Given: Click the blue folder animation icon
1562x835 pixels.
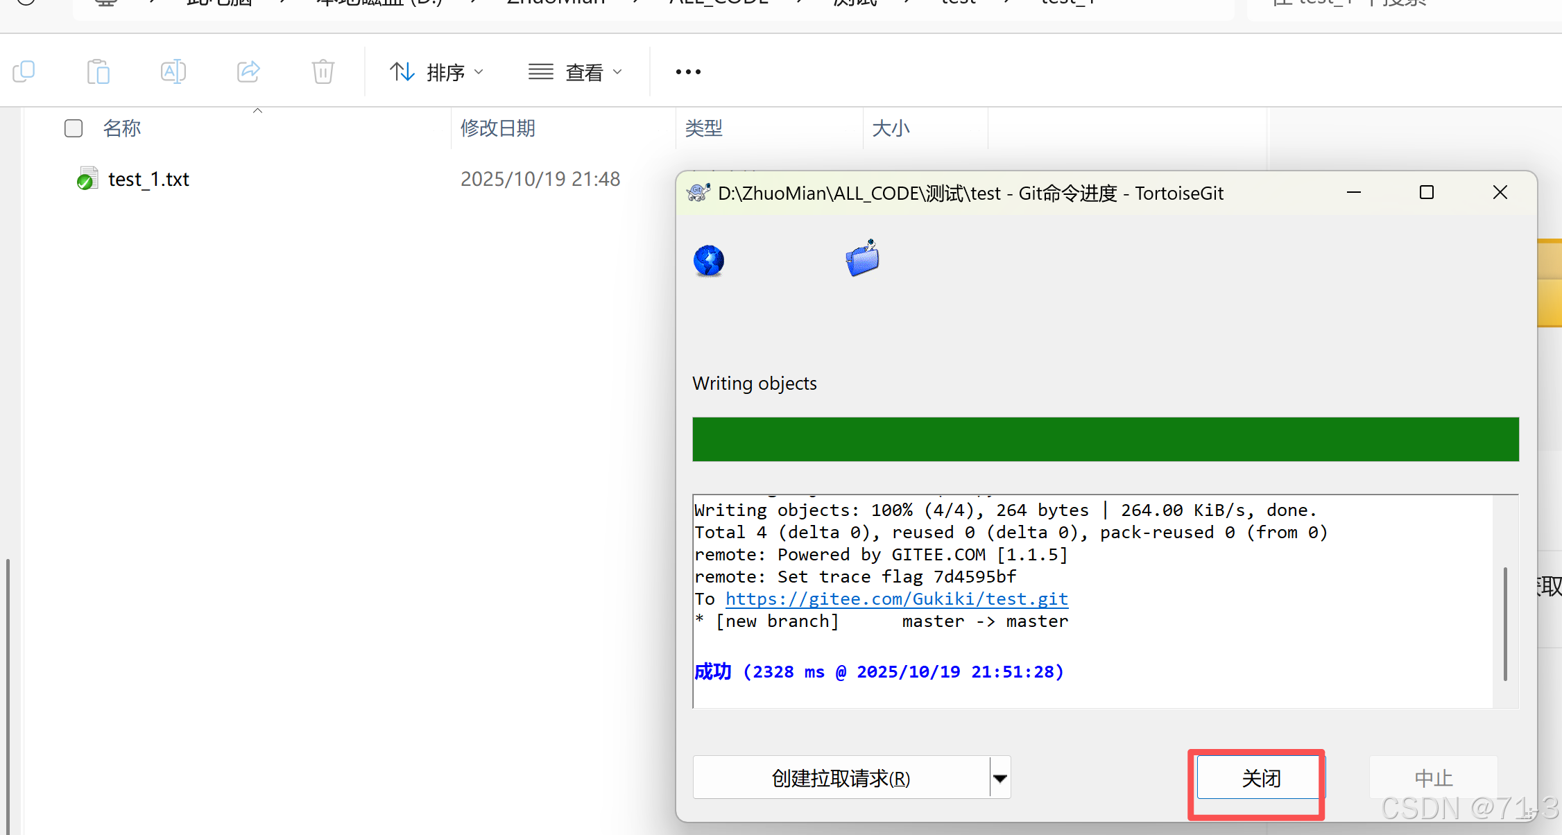Looking at the screenshot, I should (x=862, y=259).
